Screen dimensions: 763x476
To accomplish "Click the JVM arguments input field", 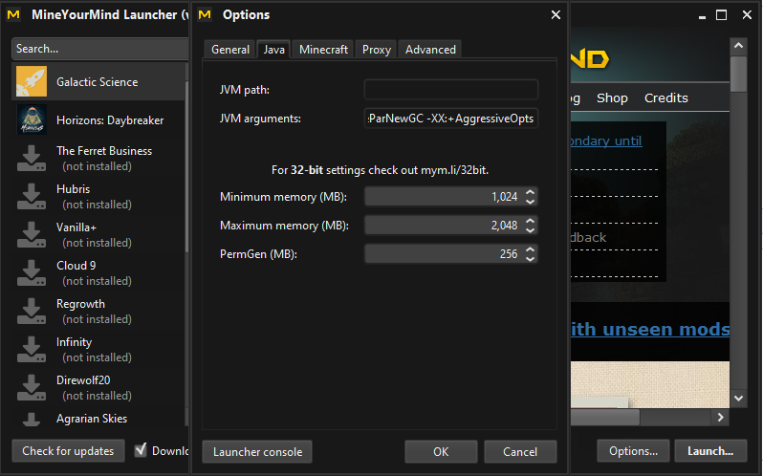I will pos(451,119).
